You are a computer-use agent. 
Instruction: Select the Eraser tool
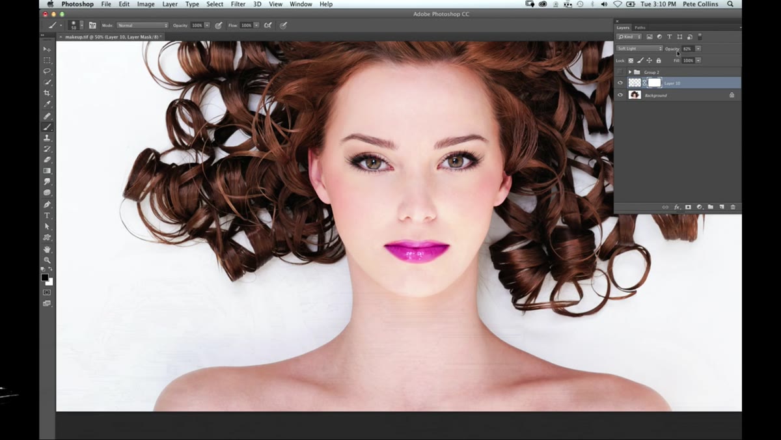pyautogui.click(x=47, y=159)
